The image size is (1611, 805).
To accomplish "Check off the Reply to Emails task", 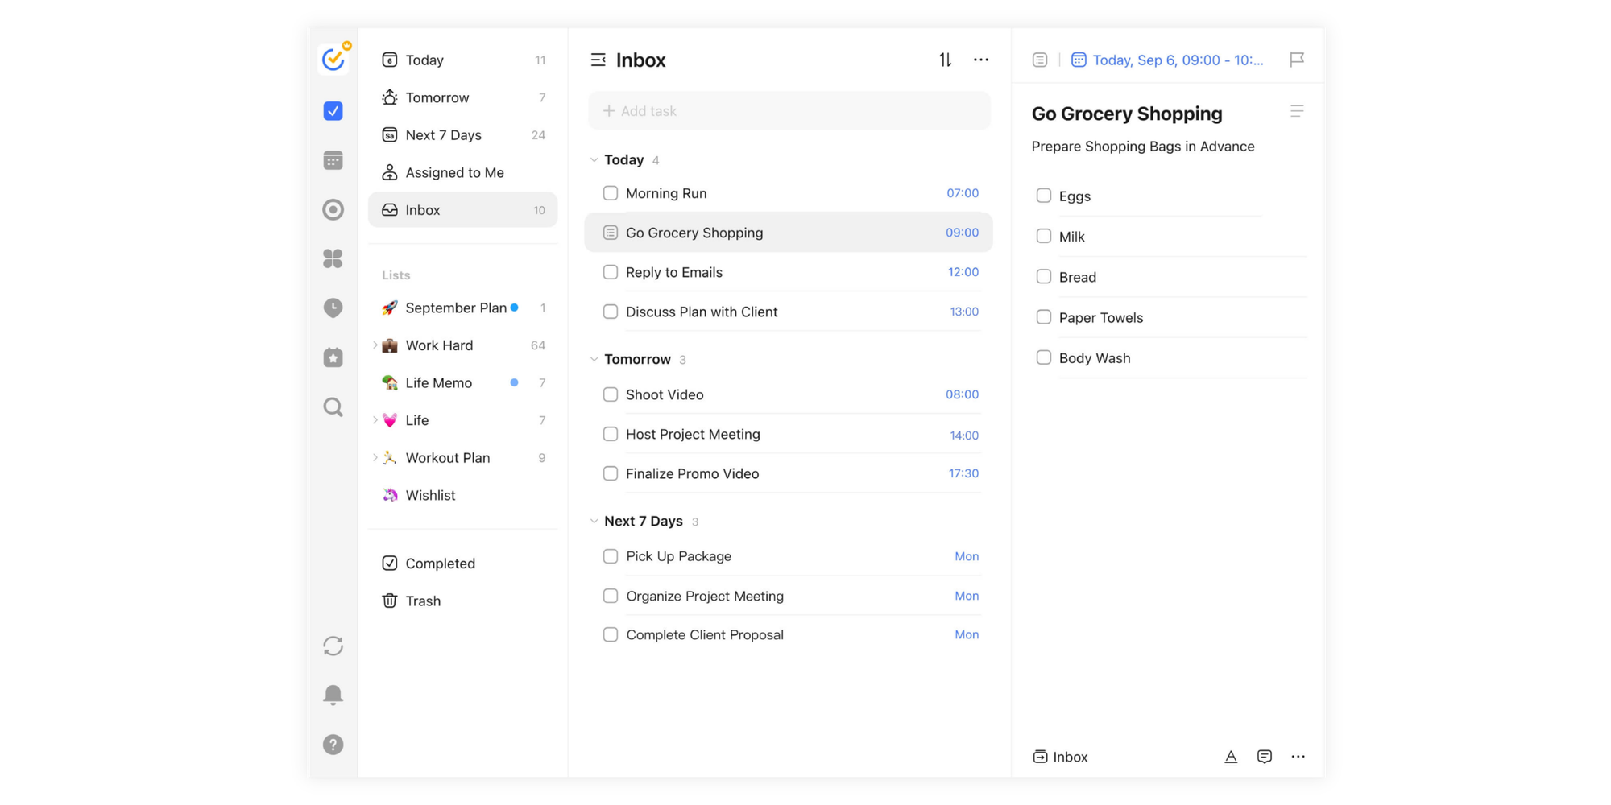I will click(611, 272).
